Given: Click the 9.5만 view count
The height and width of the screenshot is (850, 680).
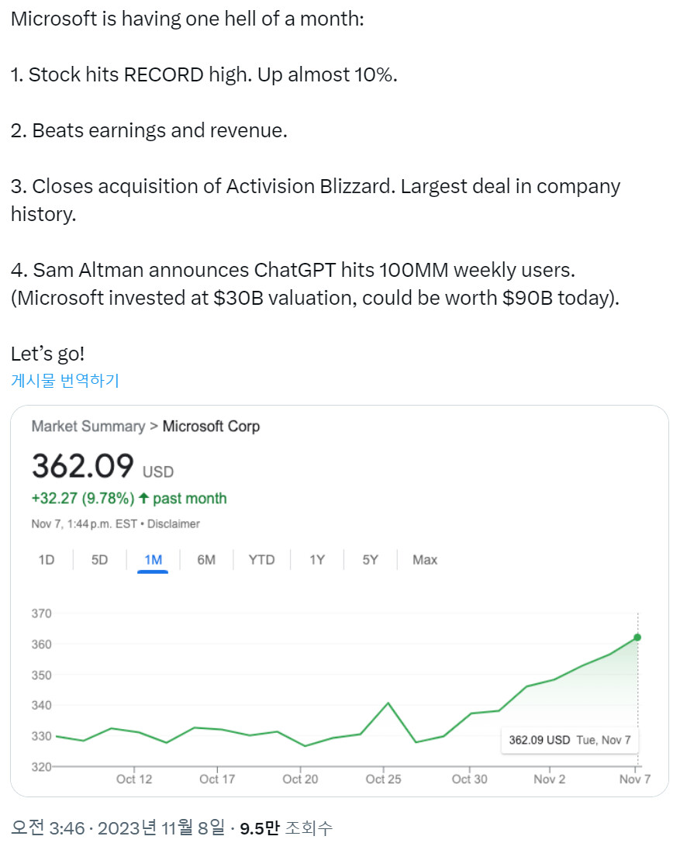Looking at the screenshot, I should point(259,828).
